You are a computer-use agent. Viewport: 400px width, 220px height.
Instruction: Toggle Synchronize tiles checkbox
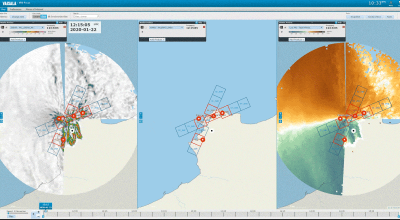tap(49, 16)
